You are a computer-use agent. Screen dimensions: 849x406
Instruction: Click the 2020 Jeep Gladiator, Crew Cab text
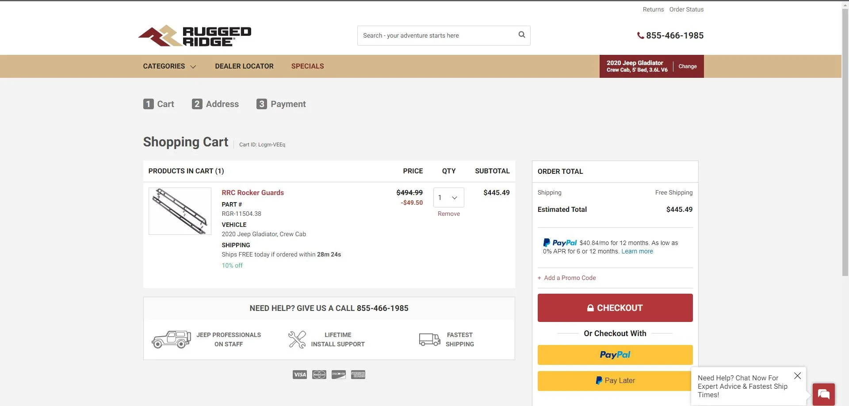[x=264, y=234]
